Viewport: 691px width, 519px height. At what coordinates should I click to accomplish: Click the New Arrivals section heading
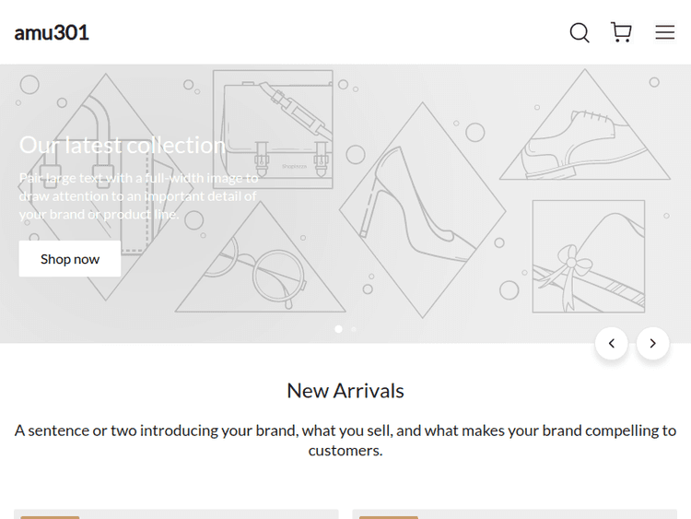(x=345, y=391)
